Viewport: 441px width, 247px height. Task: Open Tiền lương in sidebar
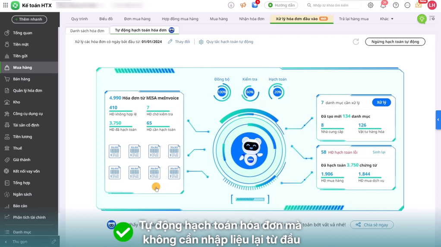click(29, 137)
